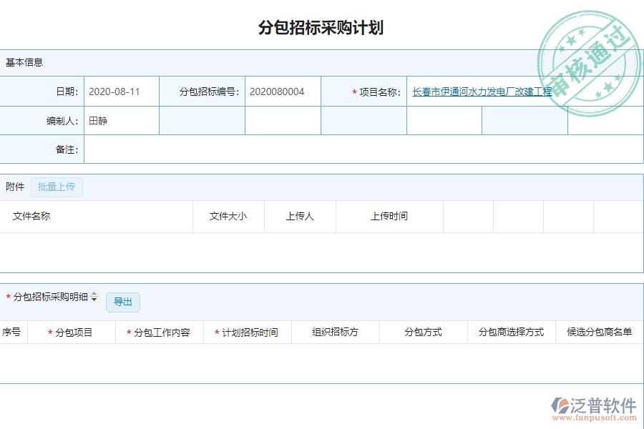644x429 pixels.
Task: Open the 长春市伊通河水力发电厂改建工程 project link
Action: [482, 92]
